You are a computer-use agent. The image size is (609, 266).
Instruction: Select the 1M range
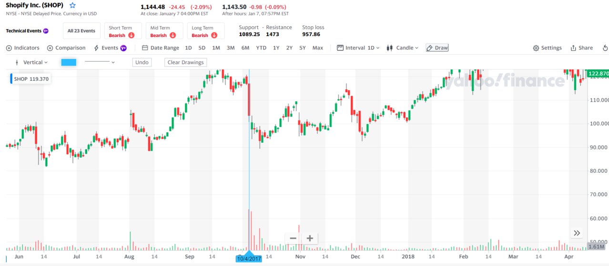coord(216,48)
